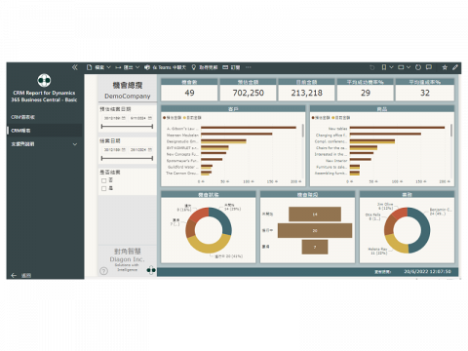This screenshot has height=351, width=468.
Task: Open CRM Report for Dynamics 365 title
Action: pos(44,97)
